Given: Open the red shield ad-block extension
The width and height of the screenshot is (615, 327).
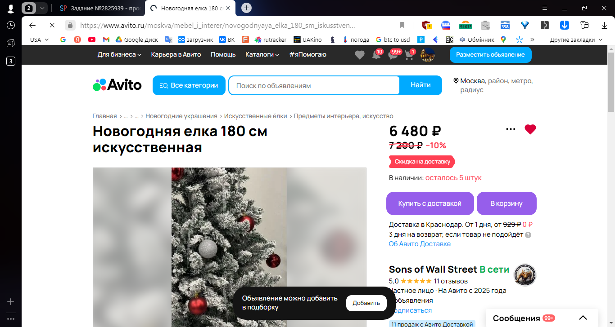Looking at the screenshot, I should coord(426,25).
